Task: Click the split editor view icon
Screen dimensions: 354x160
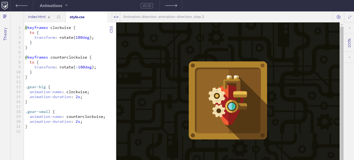Action: point(59,17)
